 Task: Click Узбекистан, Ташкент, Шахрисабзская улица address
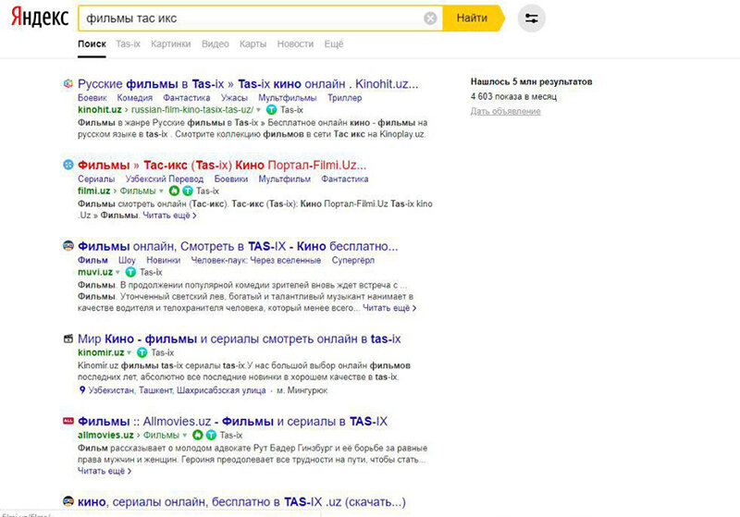point(177,390)
